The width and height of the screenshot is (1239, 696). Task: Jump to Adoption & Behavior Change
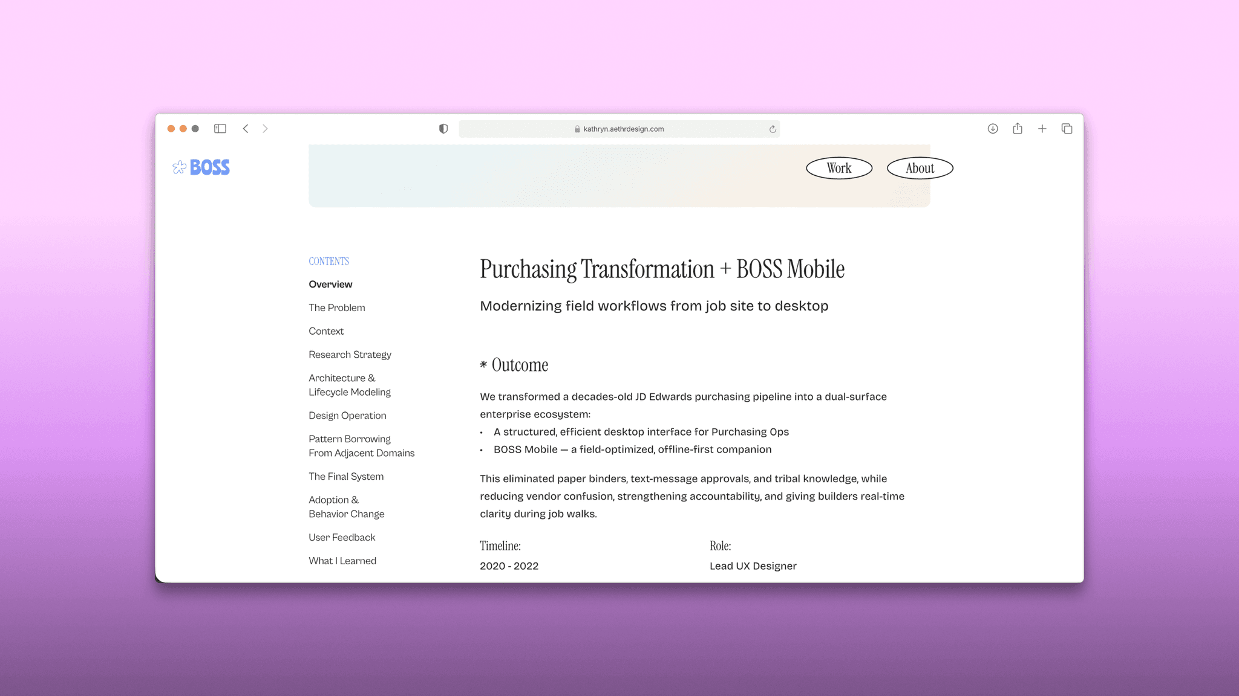pyautogui.click(x=347, y=507)
